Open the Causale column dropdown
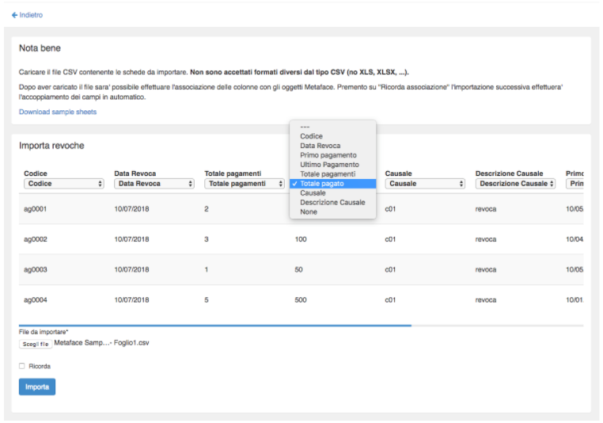The width and height of the screenshot is (603, 423). point(425,184)
